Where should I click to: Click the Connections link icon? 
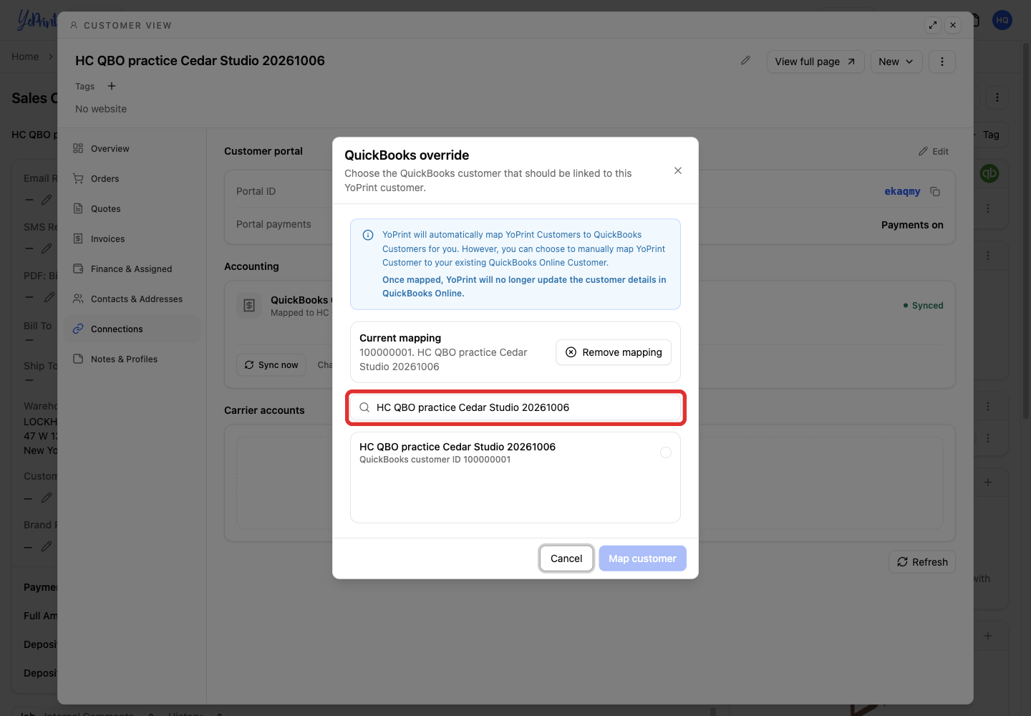click(x=78, y=329)
